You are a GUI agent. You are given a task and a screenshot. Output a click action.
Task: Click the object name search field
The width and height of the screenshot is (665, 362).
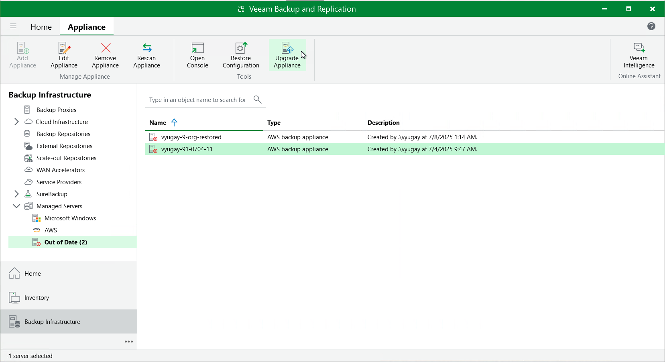point(197,100)
